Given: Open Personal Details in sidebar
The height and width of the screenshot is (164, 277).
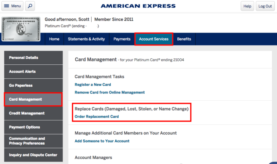Looking at the screenshot, I should [x=33, y=58].
